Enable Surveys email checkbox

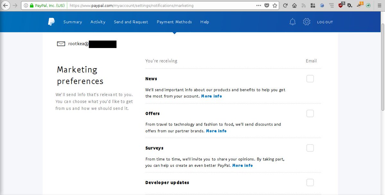(310, 148)
